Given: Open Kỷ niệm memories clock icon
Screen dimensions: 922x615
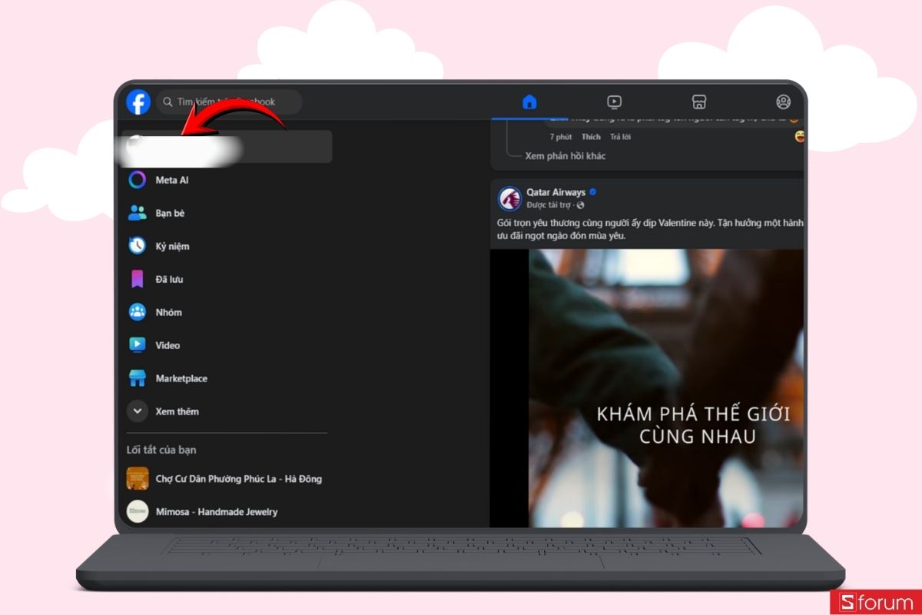Looking at the screenshot, I should point(138,246).
